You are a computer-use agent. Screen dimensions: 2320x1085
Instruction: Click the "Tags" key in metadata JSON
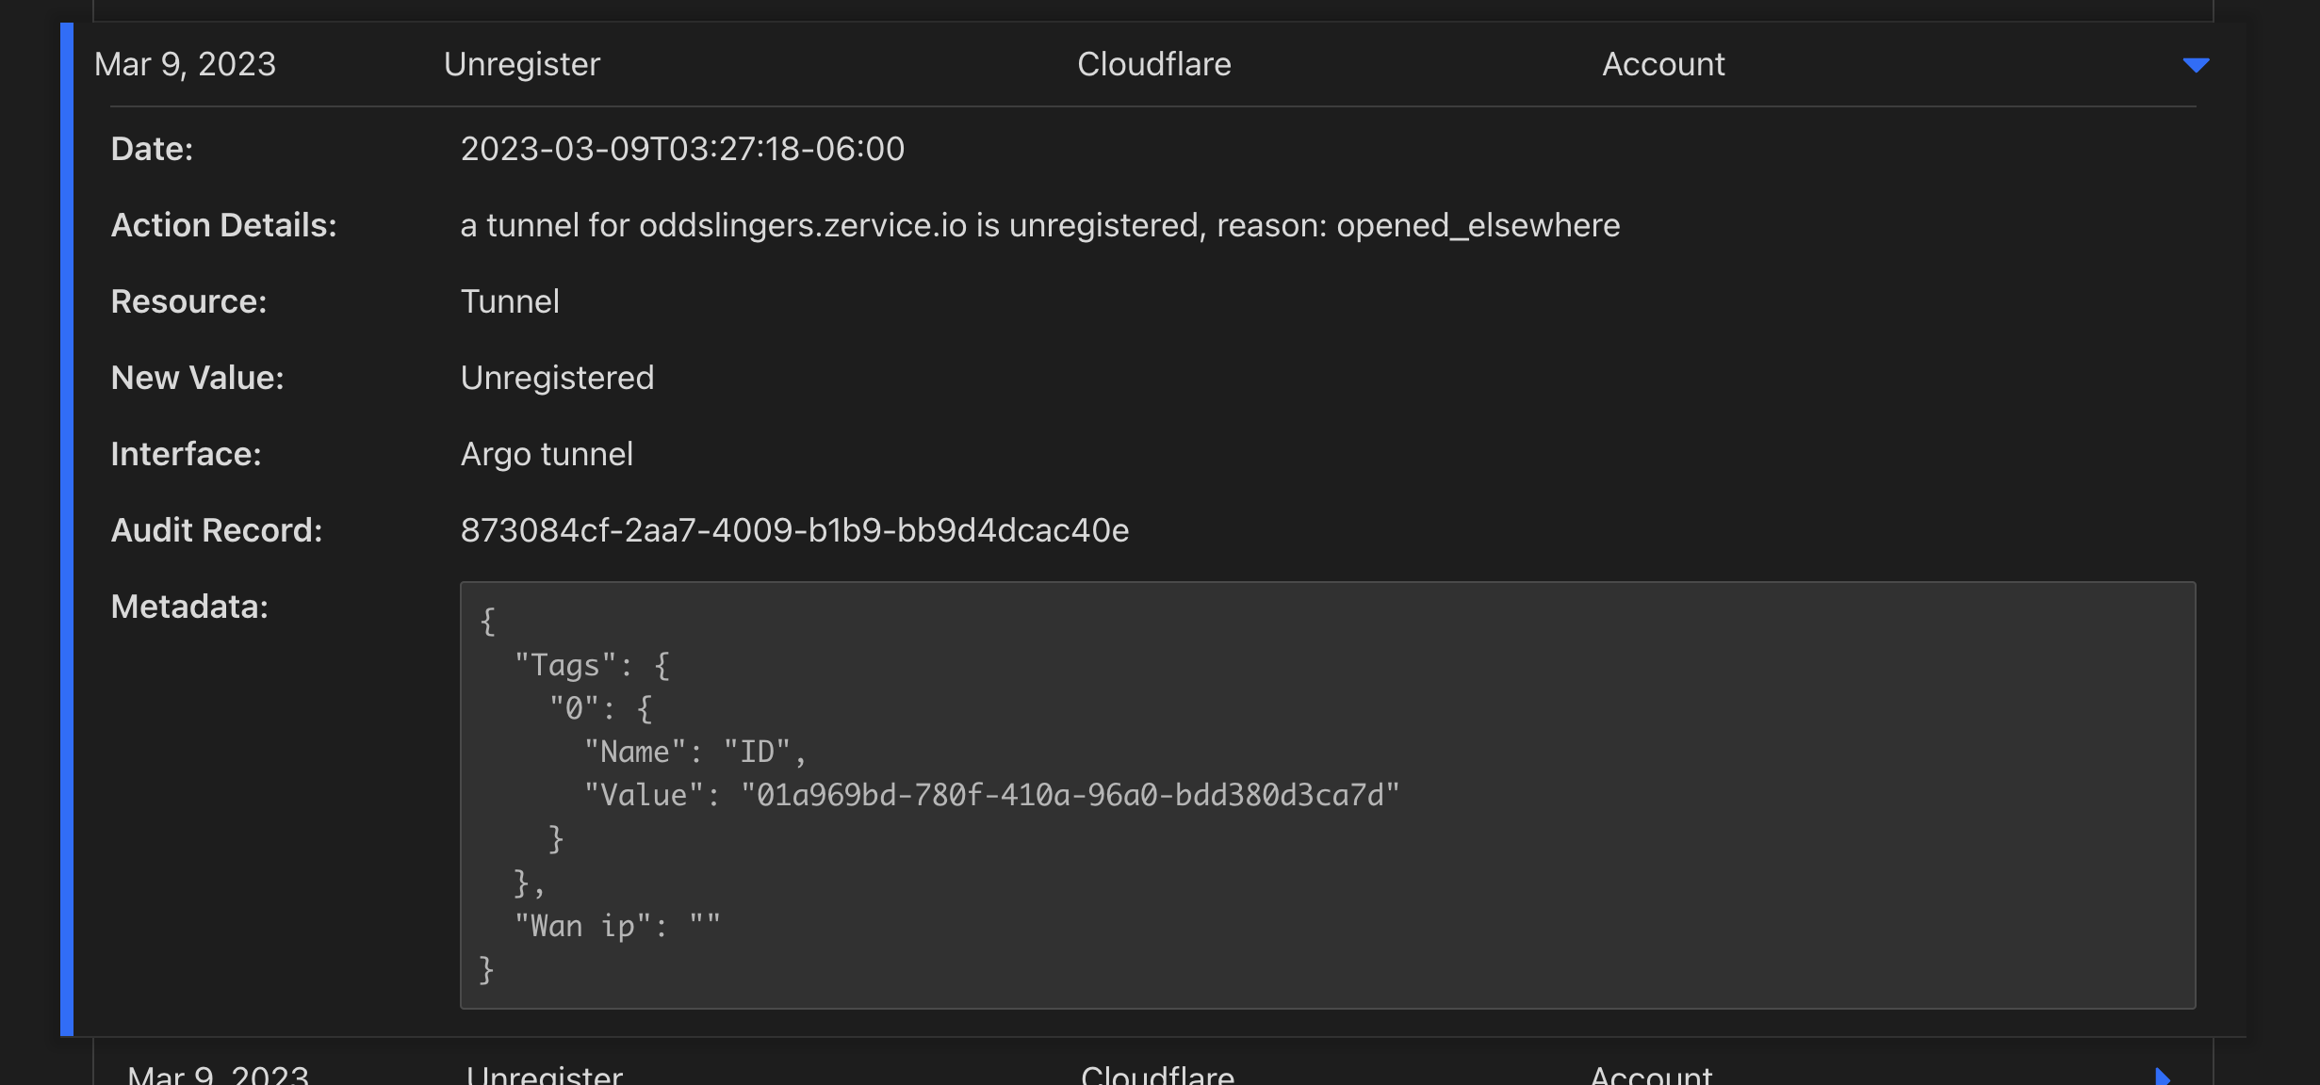point(565,666)
